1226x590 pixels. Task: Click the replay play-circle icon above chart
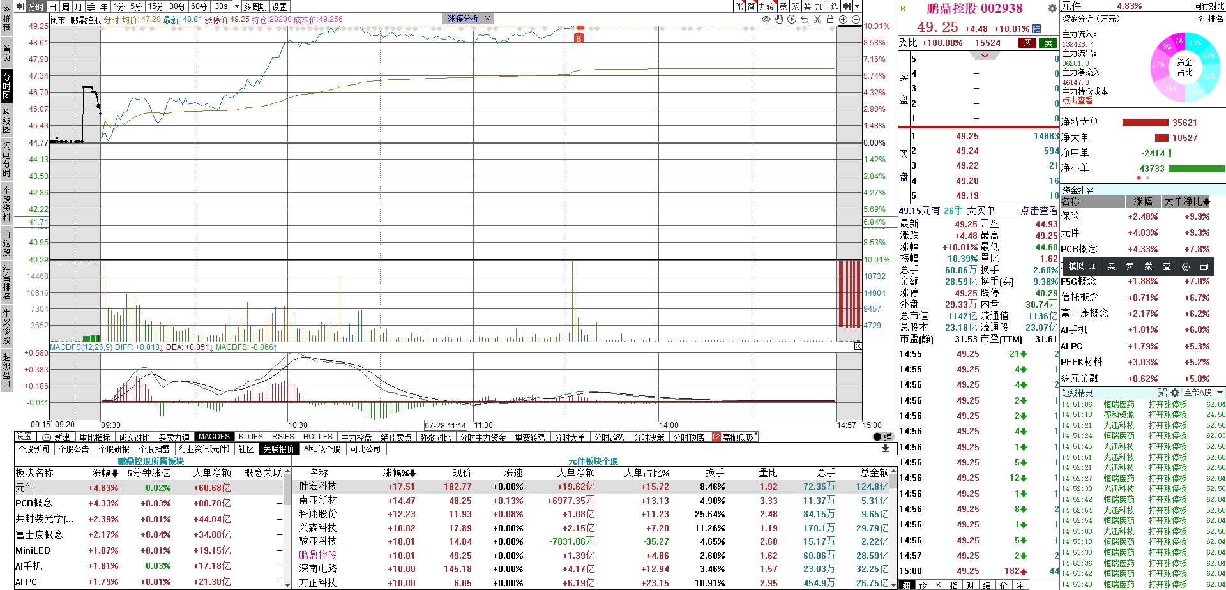coord(792,20)
